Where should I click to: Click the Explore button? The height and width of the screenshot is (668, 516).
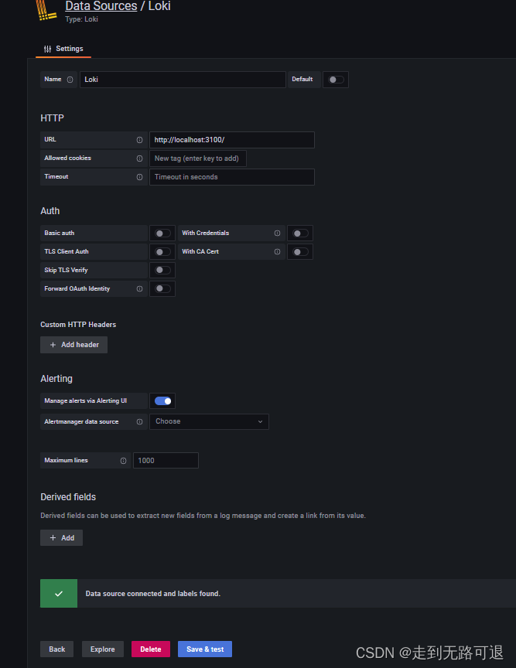[x=103, y=649]
